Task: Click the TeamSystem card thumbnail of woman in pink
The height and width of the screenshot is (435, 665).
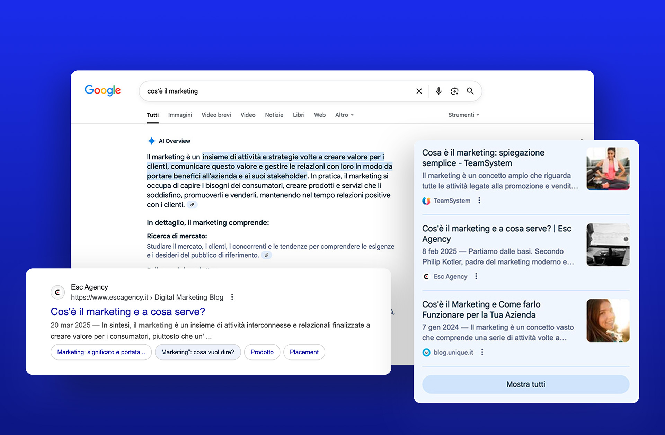Action: point(608,169)
